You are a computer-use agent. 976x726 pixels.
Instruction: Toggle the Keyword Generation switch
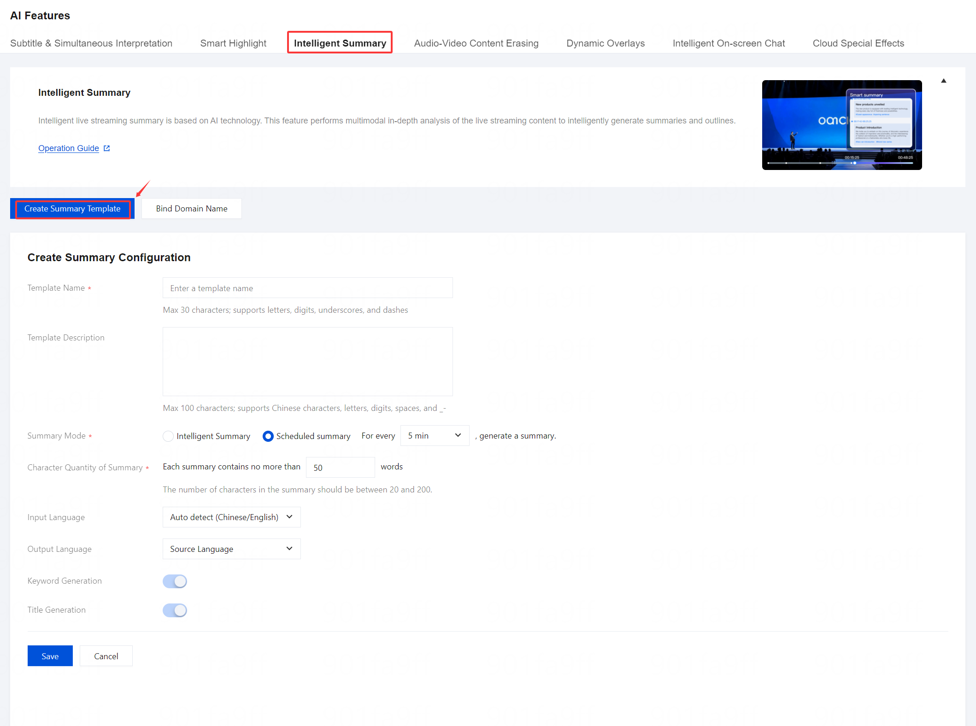tap(175, 581)
